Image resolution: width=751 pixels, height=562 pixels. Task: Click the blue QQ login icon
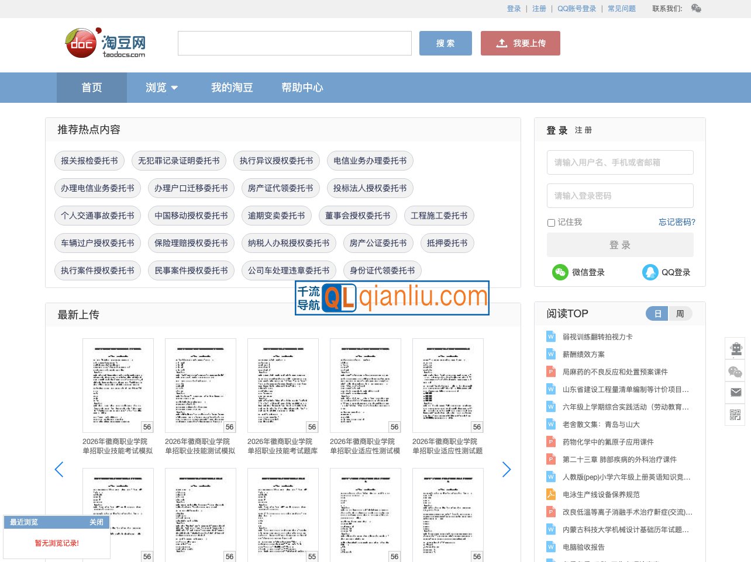[x=650, y=272]
